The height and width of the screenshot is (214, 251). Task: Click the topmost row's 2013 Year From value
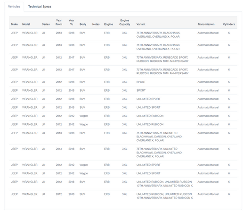(59, 33)
